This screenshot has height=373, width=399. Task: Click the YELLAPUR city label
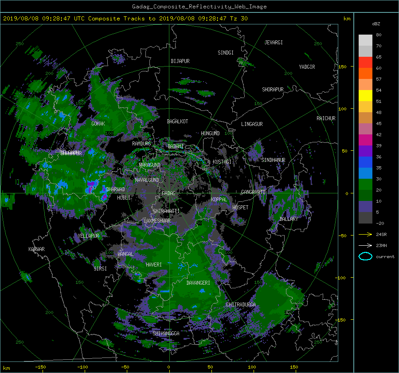pos(88,236)
